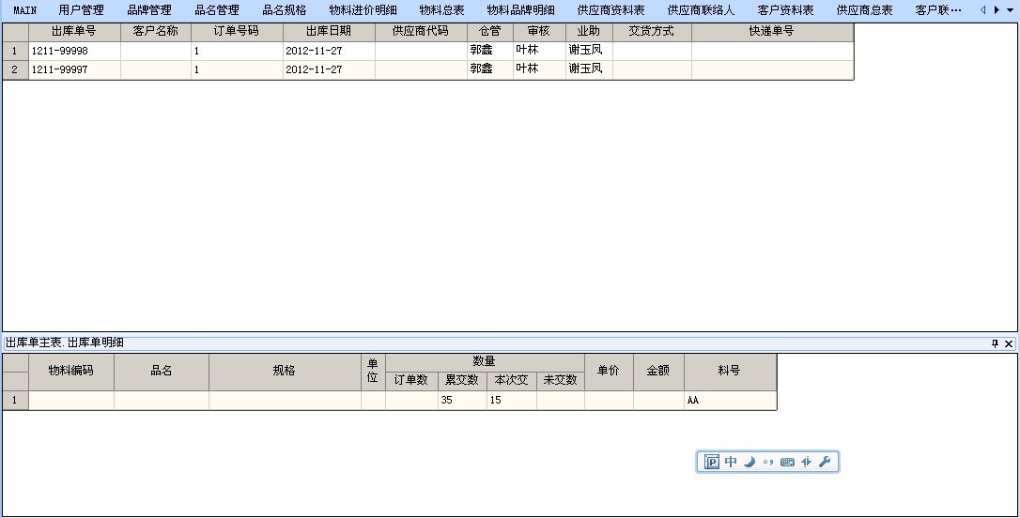Screen dimensions: 1020x518
Task: Click the value 35 in the 累交数 column
Action: tap(462, 401)
